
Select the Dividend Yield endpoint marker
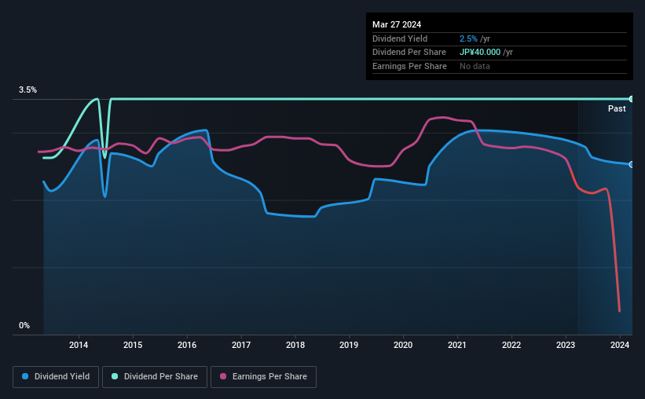coord(632,164)
